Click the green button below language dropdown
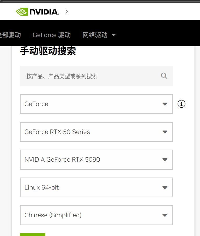 (33, 234)
